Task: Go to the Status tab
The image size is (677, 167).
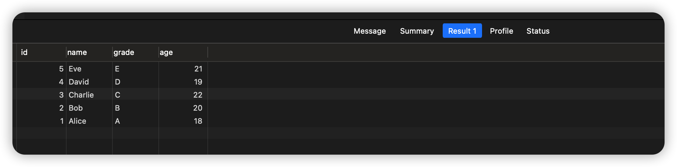Action: (538, 31)
